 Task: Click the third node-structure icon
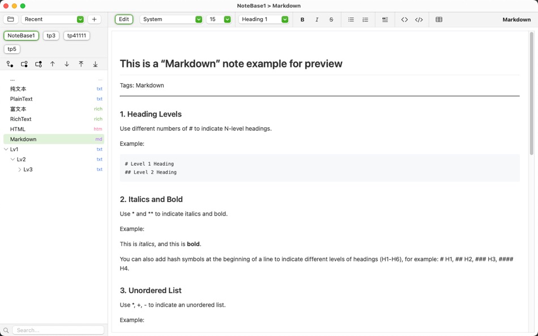[x=39, y=64]
